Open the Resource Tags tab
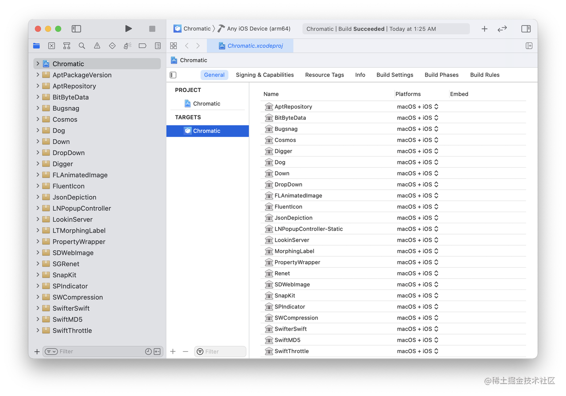This screenshot has height=396, width=566. [325, 75]
